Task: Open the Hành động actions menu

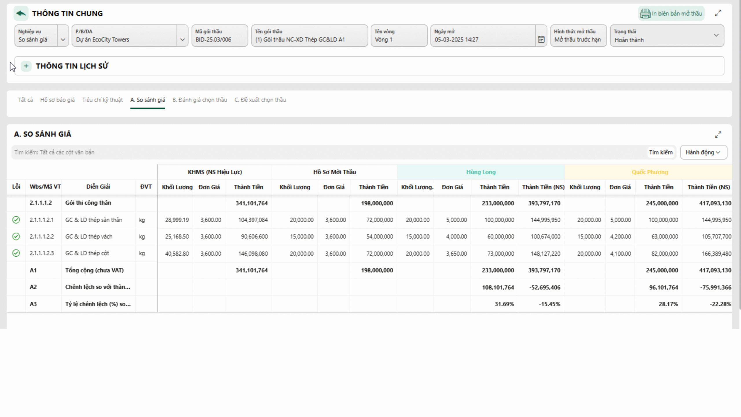Action: [x=703, y=152]
